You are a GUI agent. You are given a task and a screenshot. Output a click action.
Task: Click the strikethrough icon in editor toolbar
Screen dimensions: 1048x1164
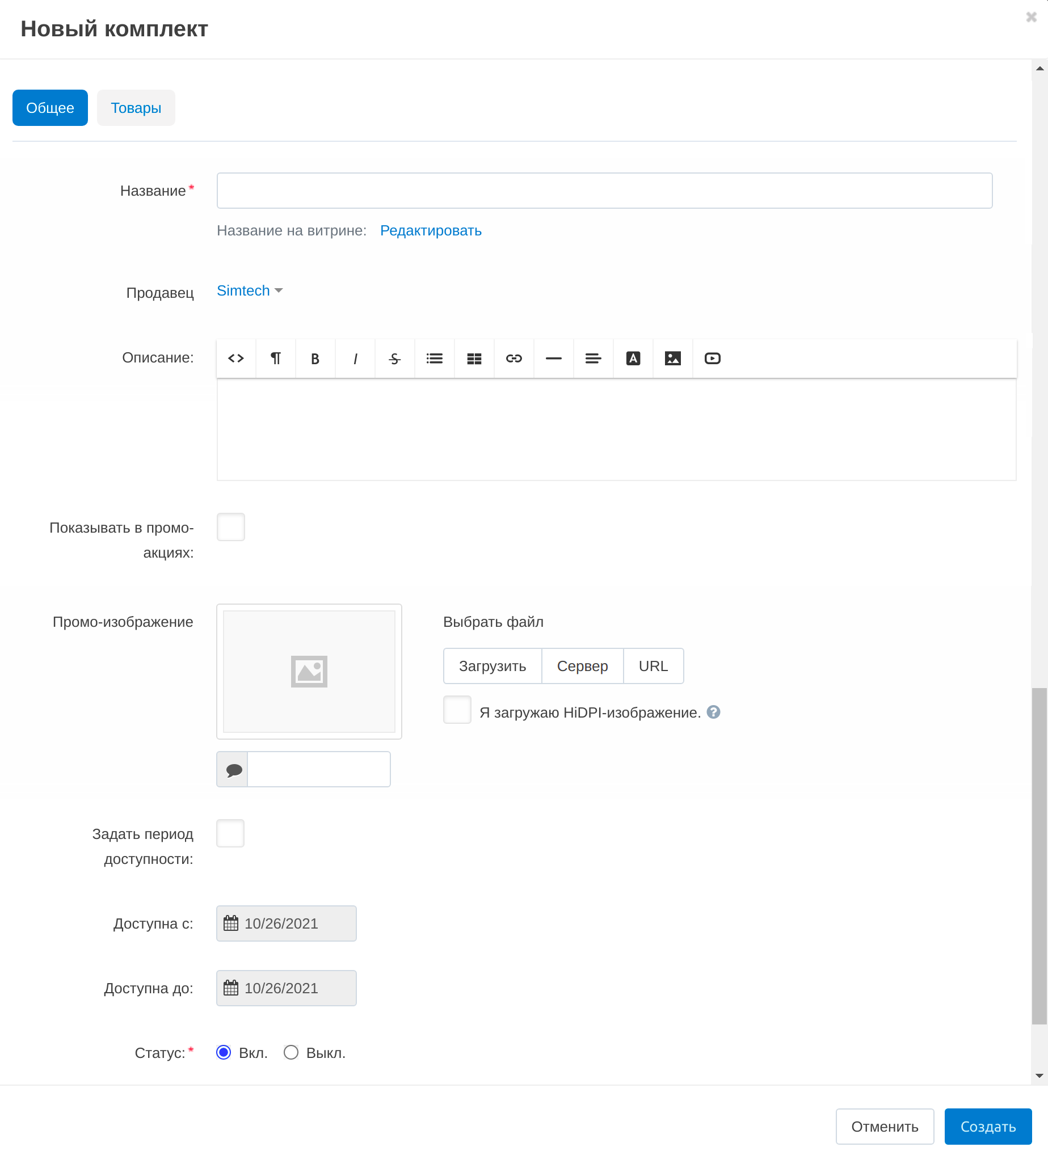click(394, 359)
